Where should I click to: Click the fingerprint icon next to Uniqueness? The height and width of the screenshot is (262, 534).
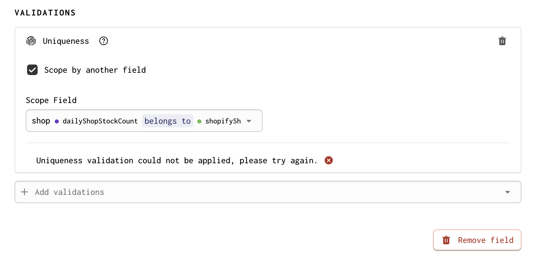pos(31,41)
